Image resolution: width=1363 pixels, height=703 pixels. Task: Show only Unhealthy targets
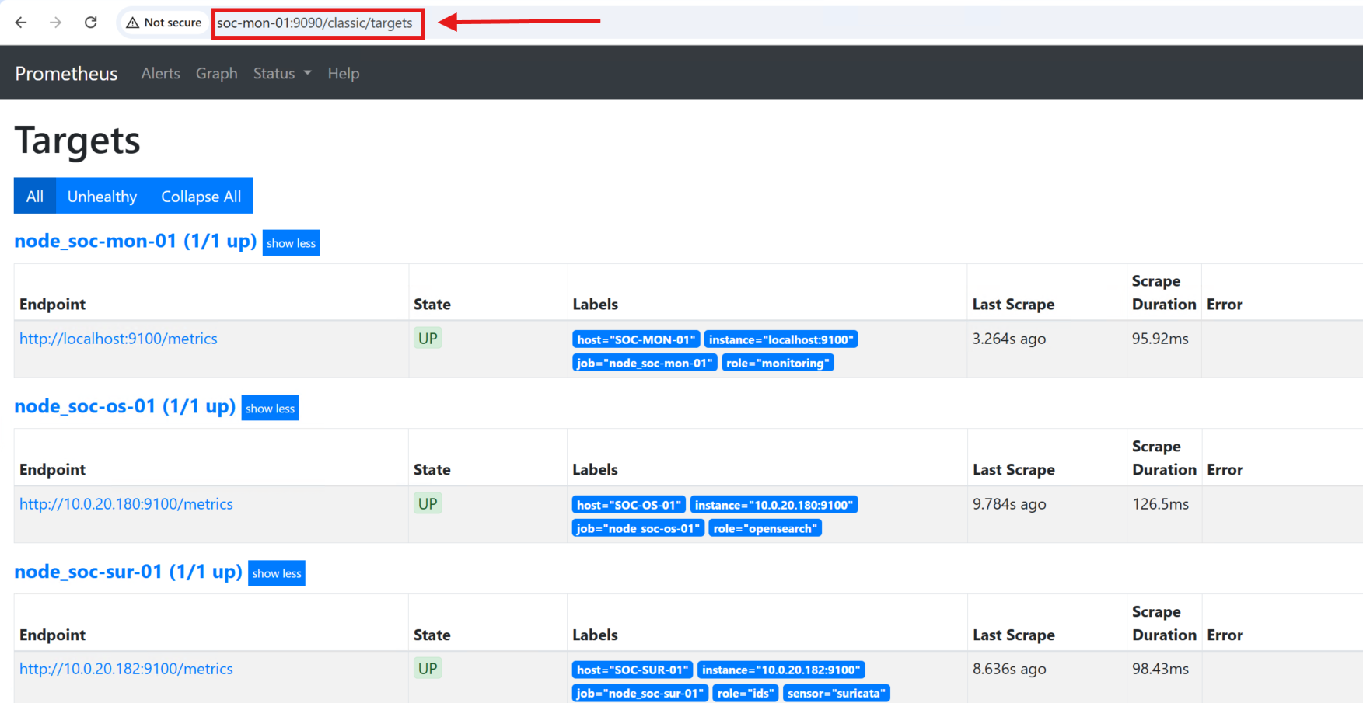click(x=102, y=197)
